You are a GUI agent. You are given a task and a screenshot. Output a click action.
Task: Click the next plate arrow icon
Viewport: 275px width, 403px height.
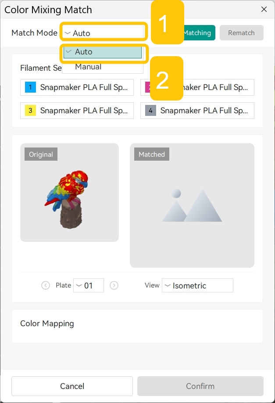pos(114,285)
